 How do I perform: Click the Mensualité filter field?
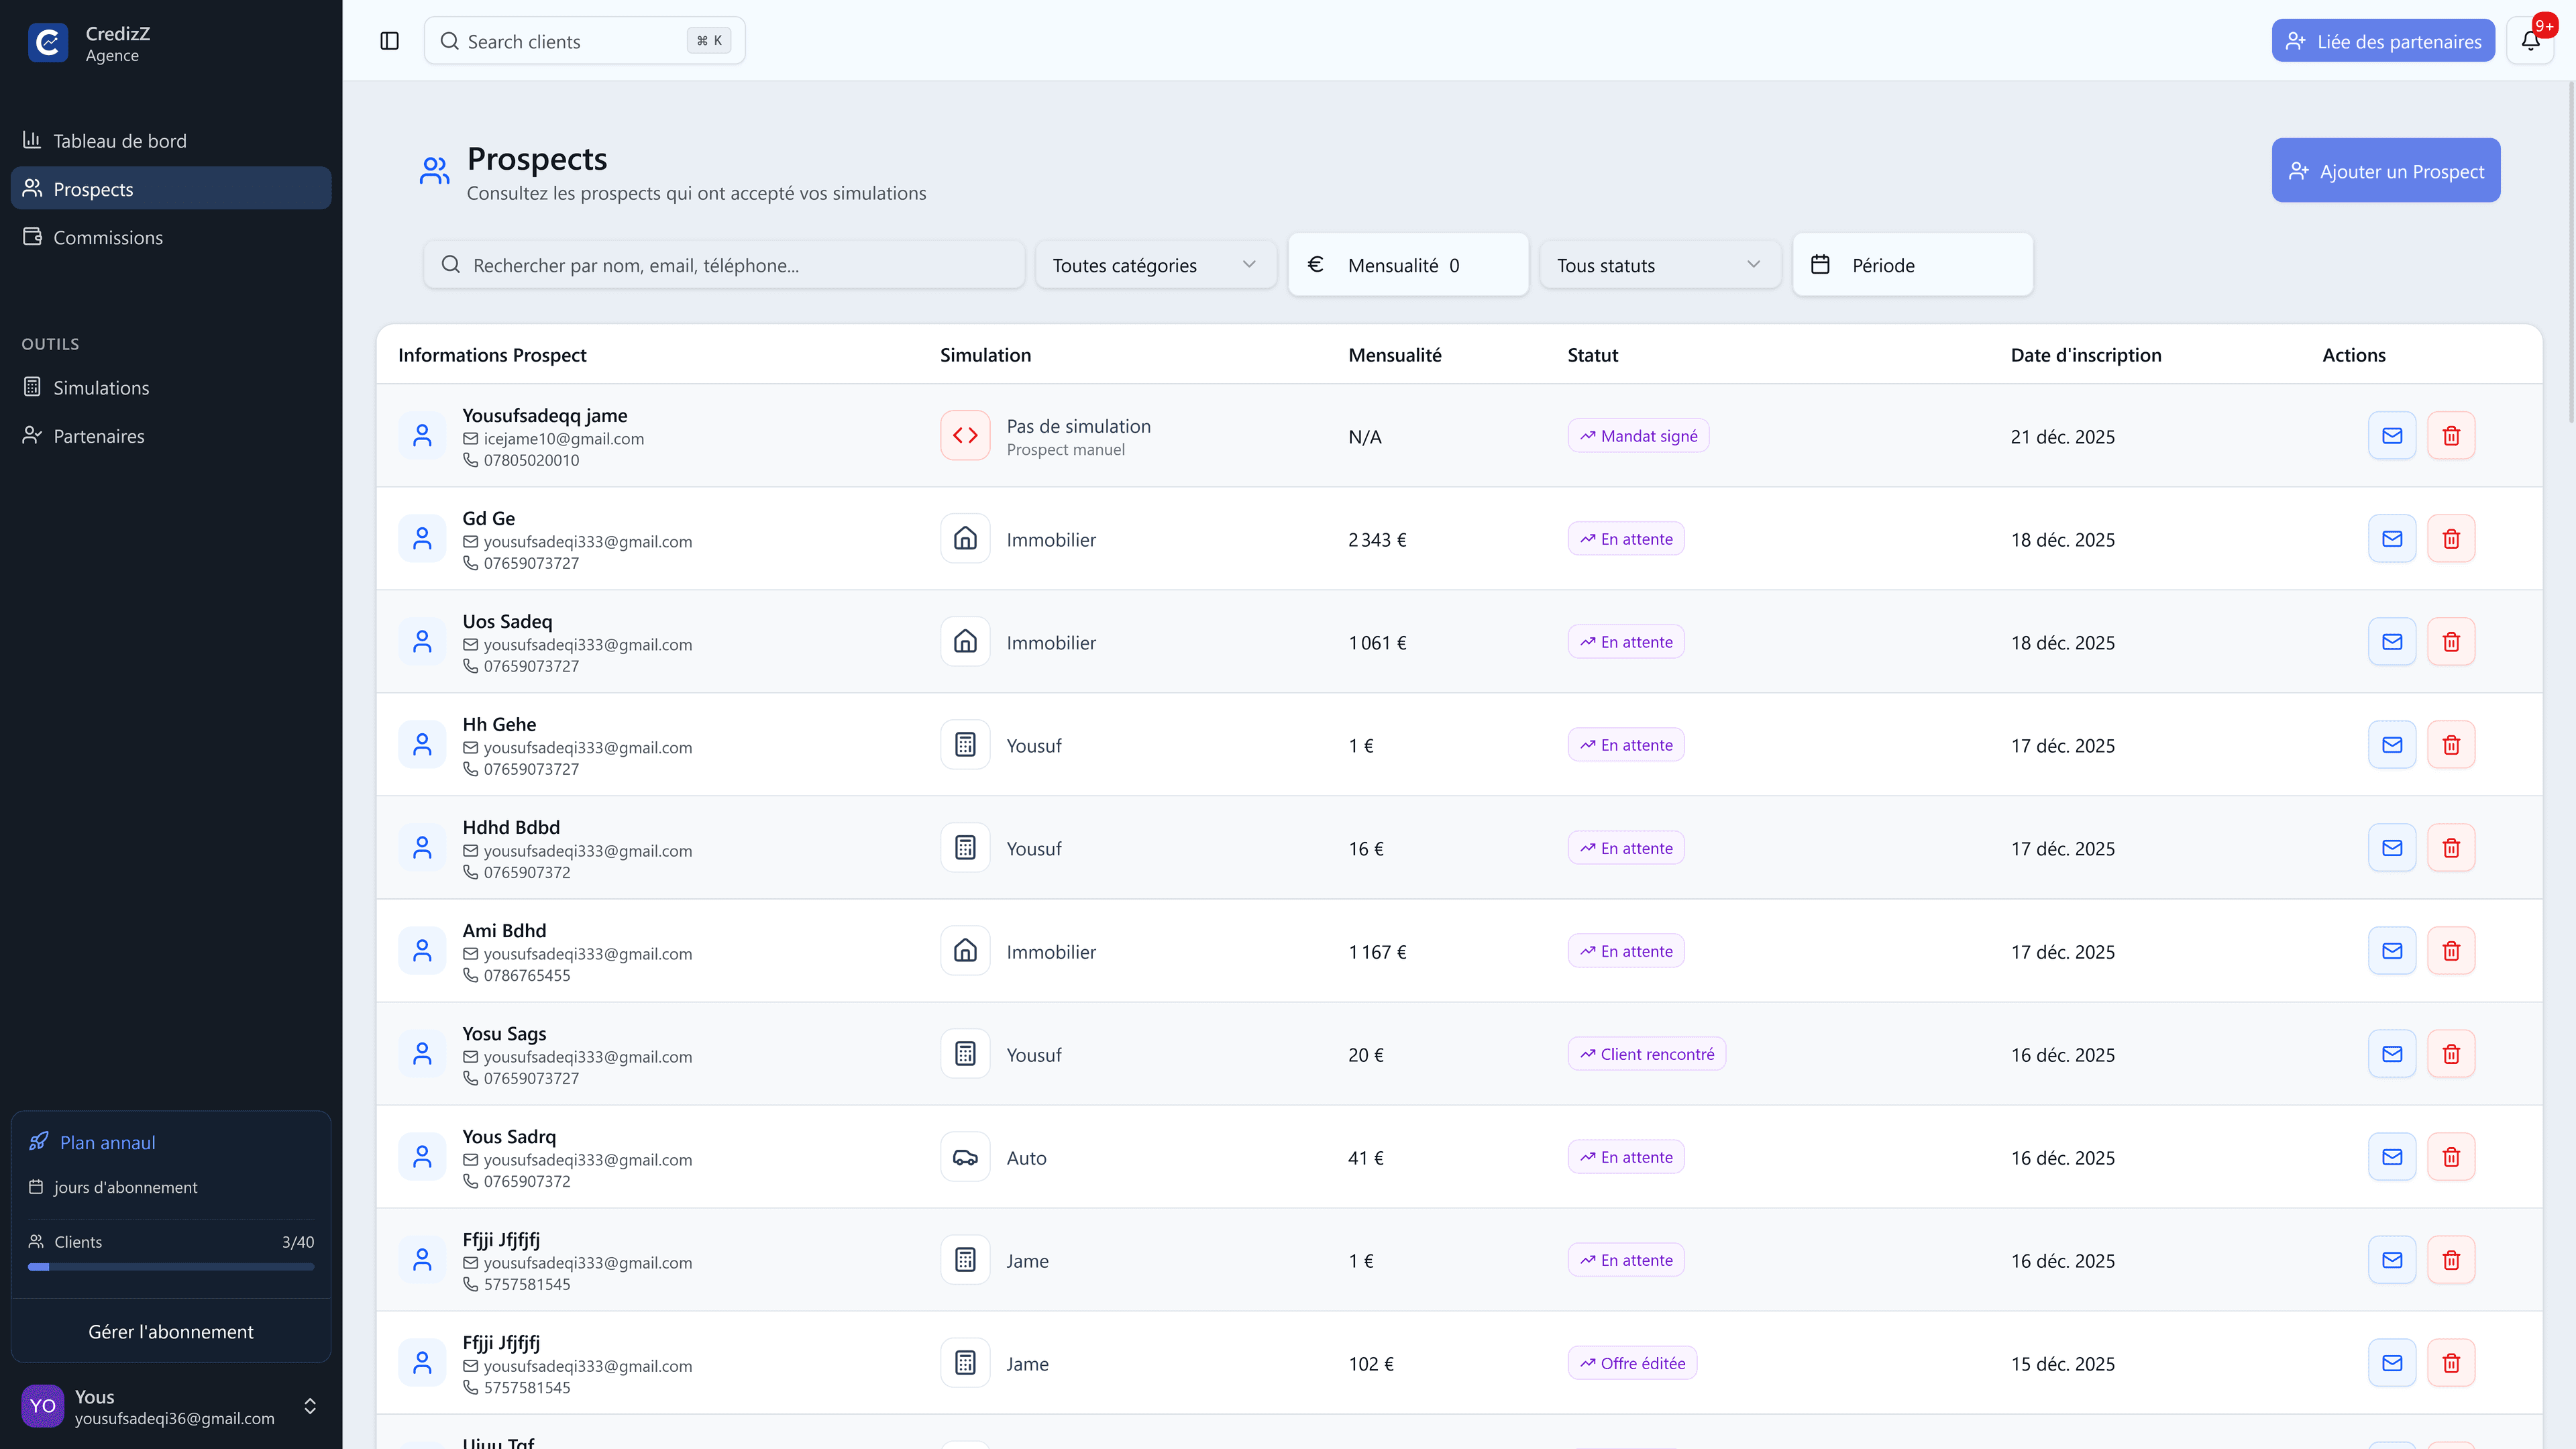pos(1408,265)
